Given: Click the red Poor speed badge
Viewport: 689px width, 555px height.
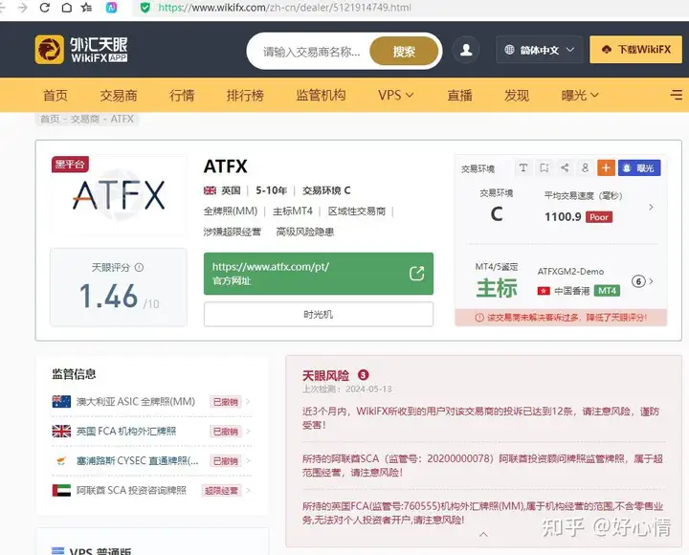Looking at the screenshot, I should click(599, 217).
